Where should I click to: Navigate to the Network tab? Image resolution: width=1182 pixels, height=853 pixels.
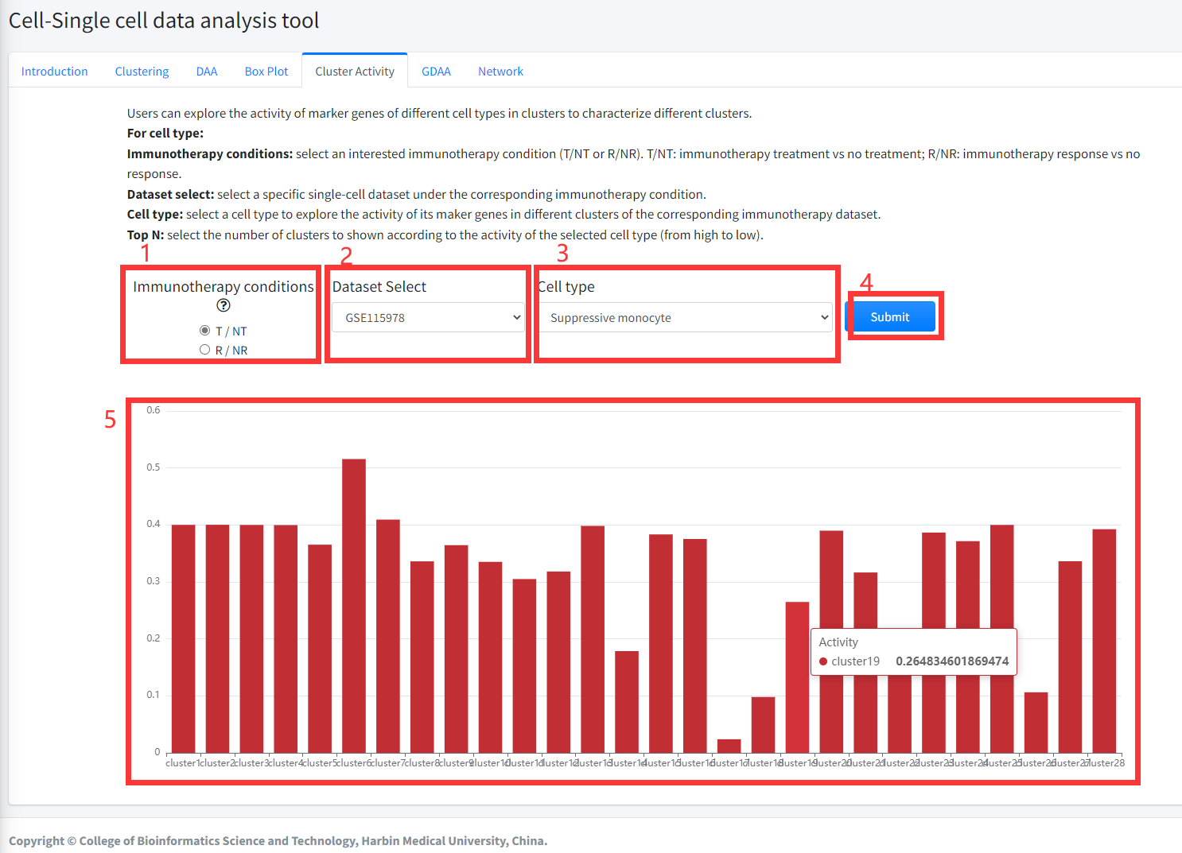point(500,72)
